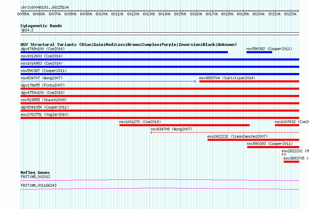The width and height of the screenshot is (309, 209).
Task: Click the 60220k ruler tick label
Action: (290, 14)
